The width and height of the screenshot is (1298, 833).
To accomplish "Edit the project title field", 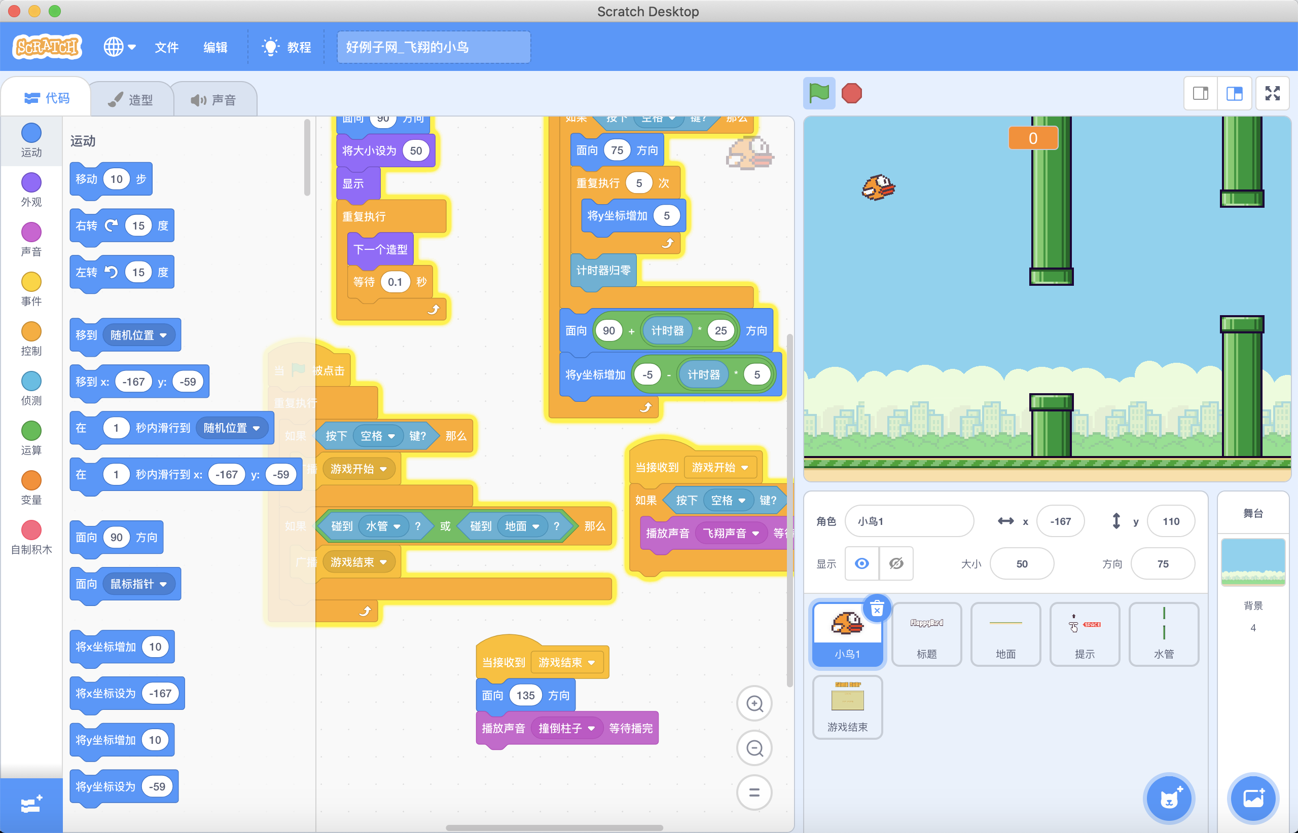I will point(434,47).
